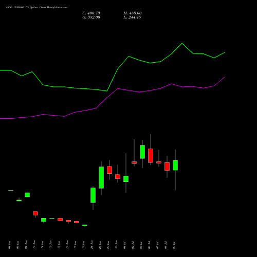Select the 25 Jun tall green candlestick
Viewport: 257px width, 257px height.
click(x=101, y=177)
